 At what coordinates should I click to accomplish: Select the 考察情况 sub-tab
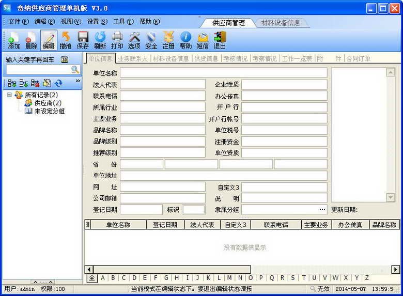tap(265, 58)
